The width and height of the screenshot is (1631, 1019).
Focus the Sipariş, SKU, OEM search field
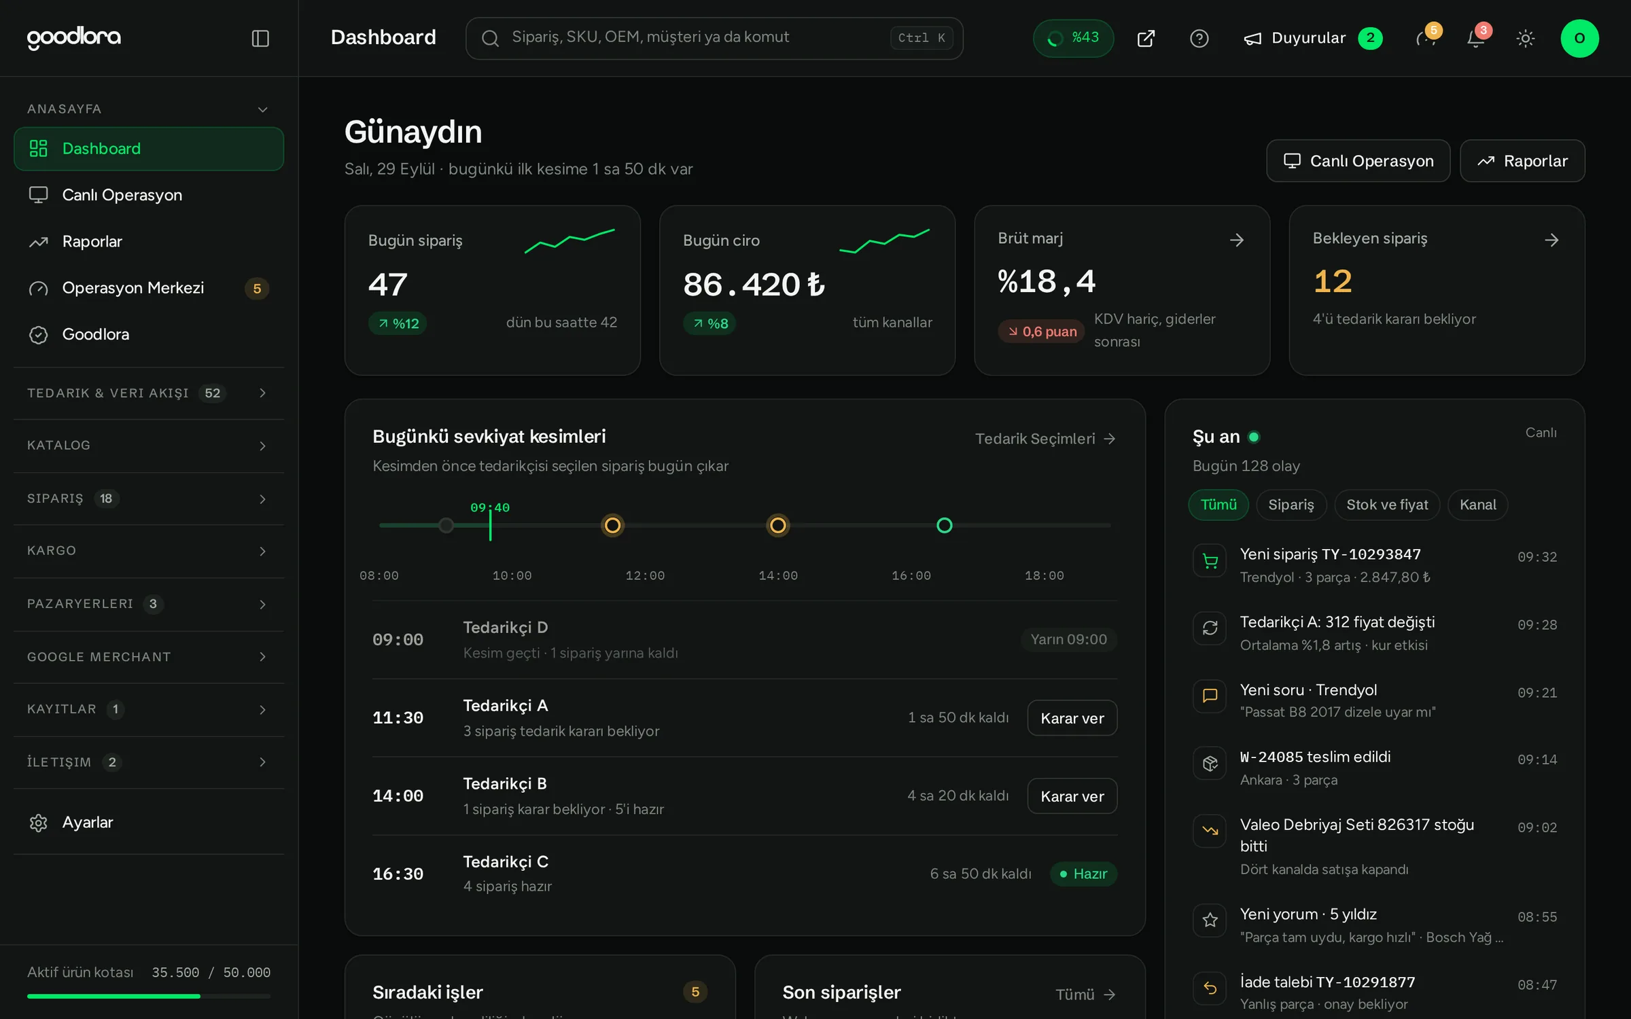[714, 38]
